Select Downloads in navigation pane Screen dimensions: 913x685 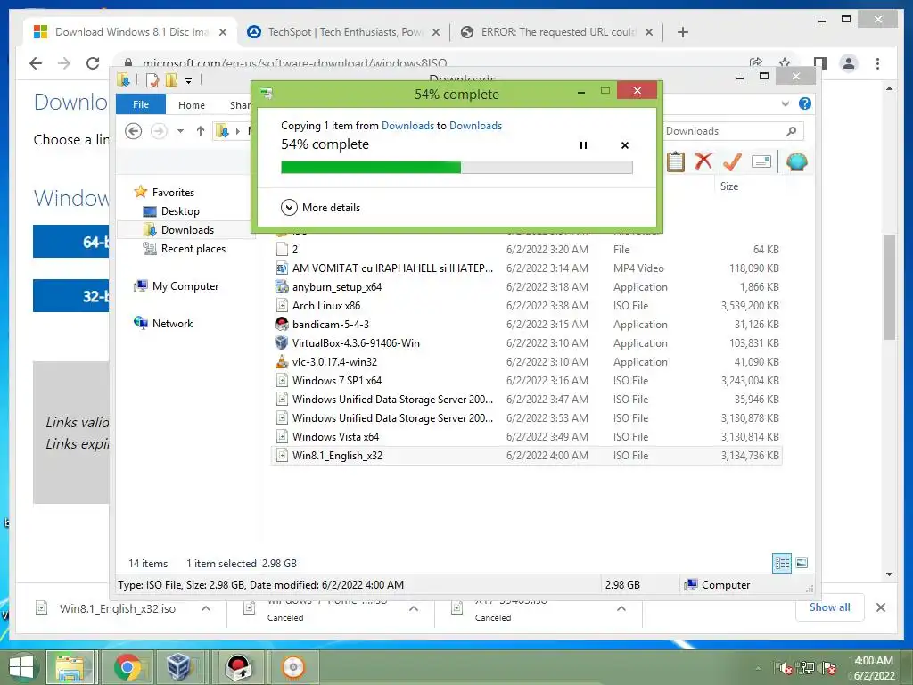[178, 229]
